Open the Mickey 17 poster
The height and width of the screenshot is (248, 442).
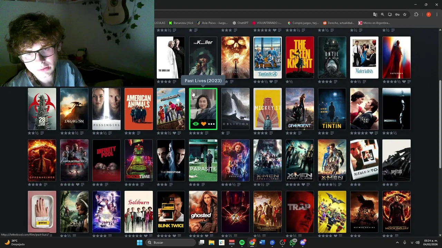pos(268,109)
